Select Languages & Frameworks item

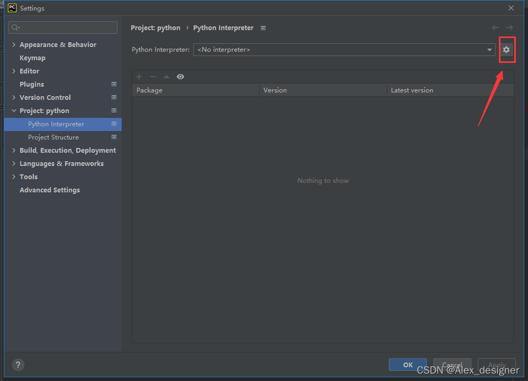(x=61, y=163)
